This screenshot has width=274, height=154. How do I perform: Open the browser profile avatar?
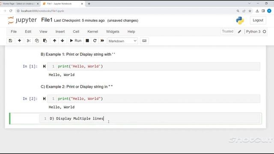click(269, 11)
